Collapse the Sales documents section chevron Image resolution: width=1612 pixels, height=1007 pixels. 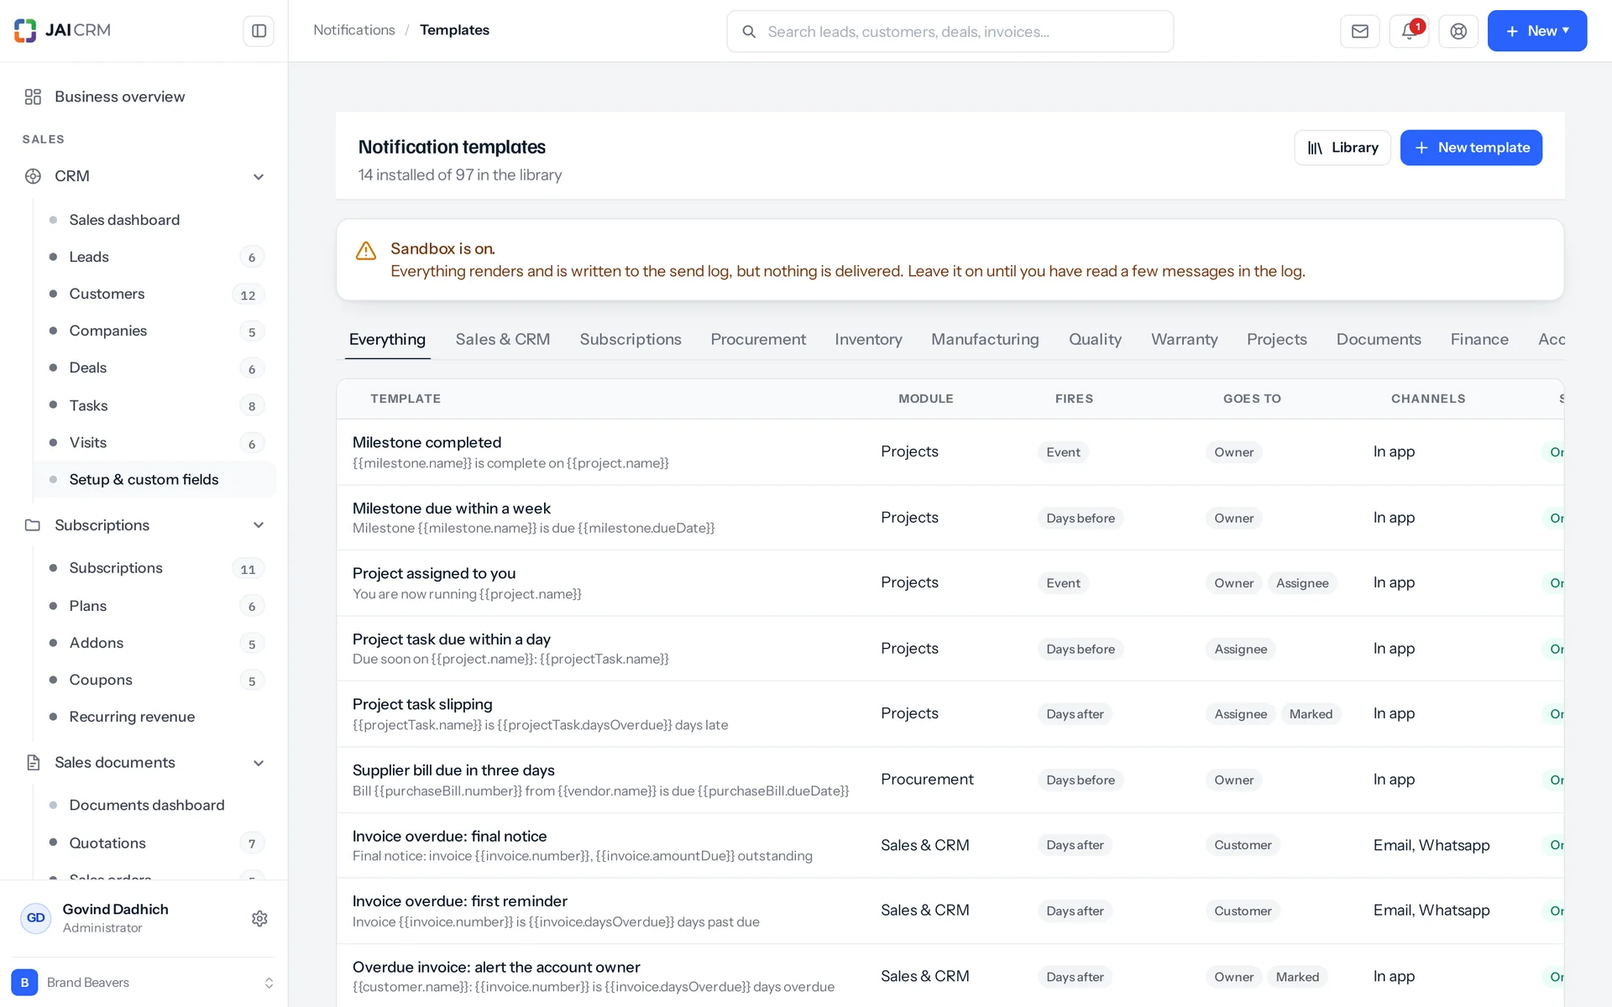(x=259, y=763)
